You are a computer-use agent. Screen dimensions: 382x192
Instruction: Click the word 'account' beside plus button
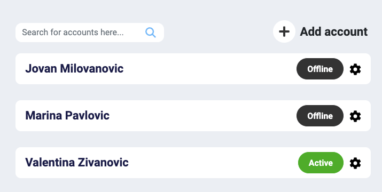pyautogui.click(x=346, y=31)
